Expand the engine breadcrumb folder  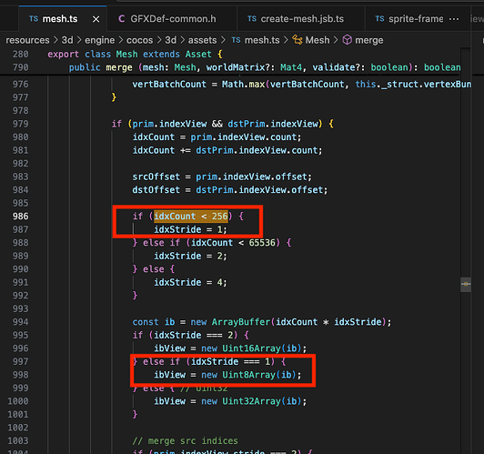(100, 40)
